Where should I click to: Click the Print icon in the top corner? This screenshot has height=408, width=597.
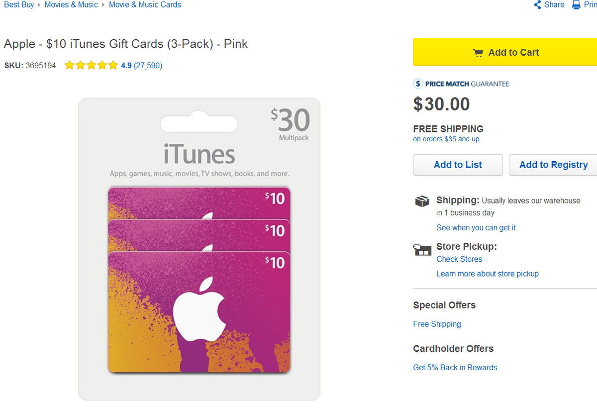click(x=576, y=4)
